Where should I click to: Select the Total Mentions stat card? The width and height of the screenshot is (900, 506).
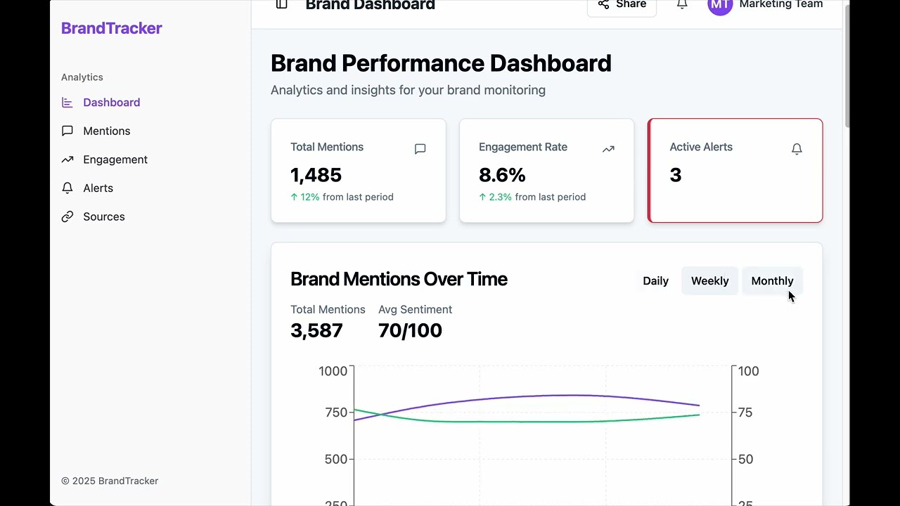(x=359, y=171)
